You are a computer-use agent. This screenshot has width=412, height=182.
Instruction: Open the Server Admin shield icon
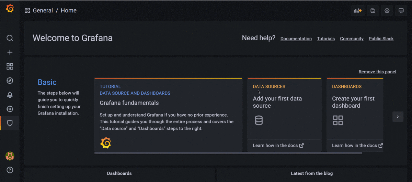click(10, 123)
